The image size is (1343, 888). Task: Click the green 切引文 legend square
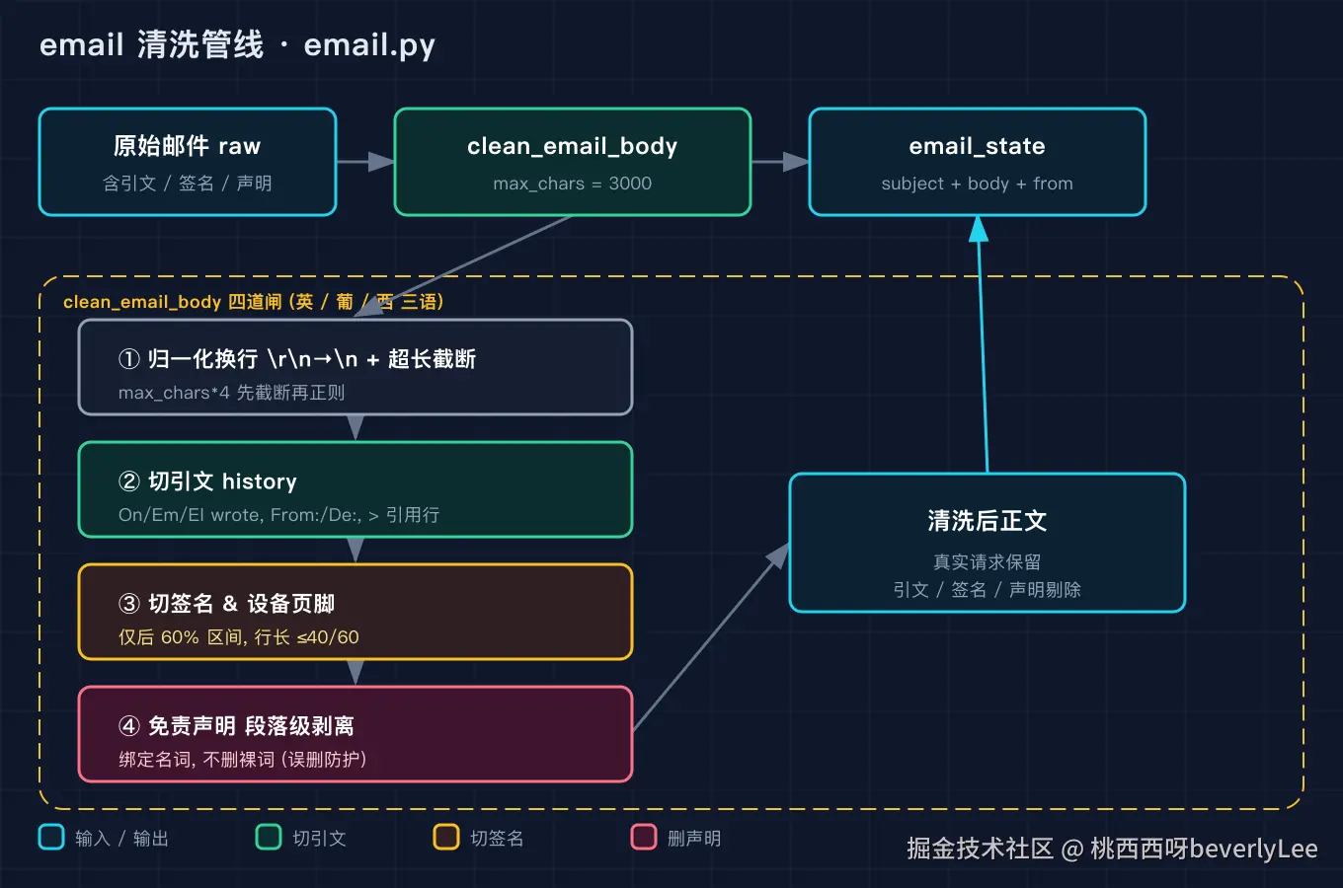click(269, 837)
